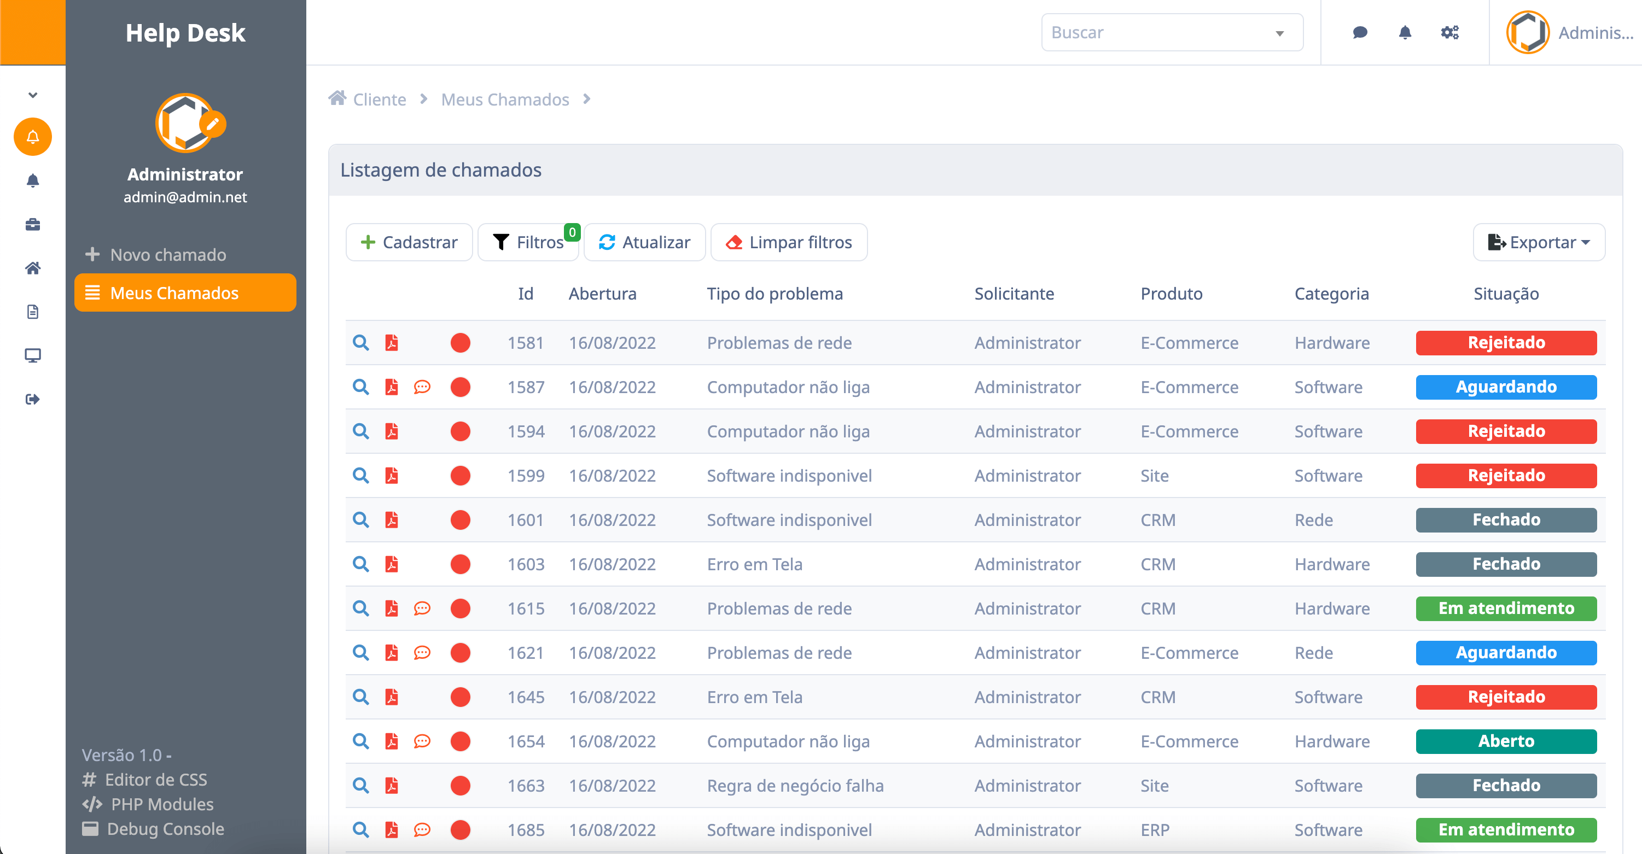The height and width of the screenshot is (854, 1642).
Task: Select Meus Chamados menu item
Action: click(185, 293)
